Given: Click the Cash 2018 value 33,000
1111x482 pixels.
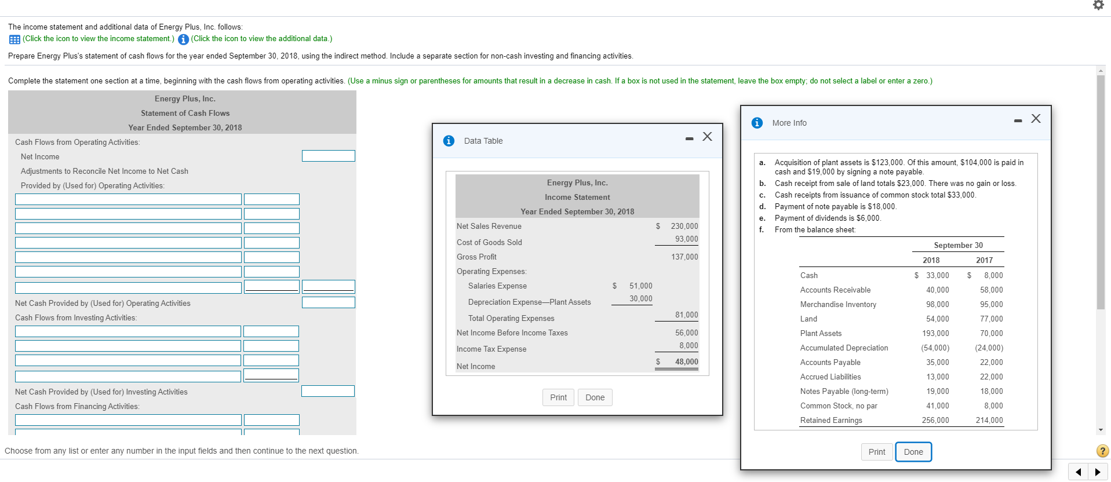Looking at the screenshot, I should pos(938,275).
